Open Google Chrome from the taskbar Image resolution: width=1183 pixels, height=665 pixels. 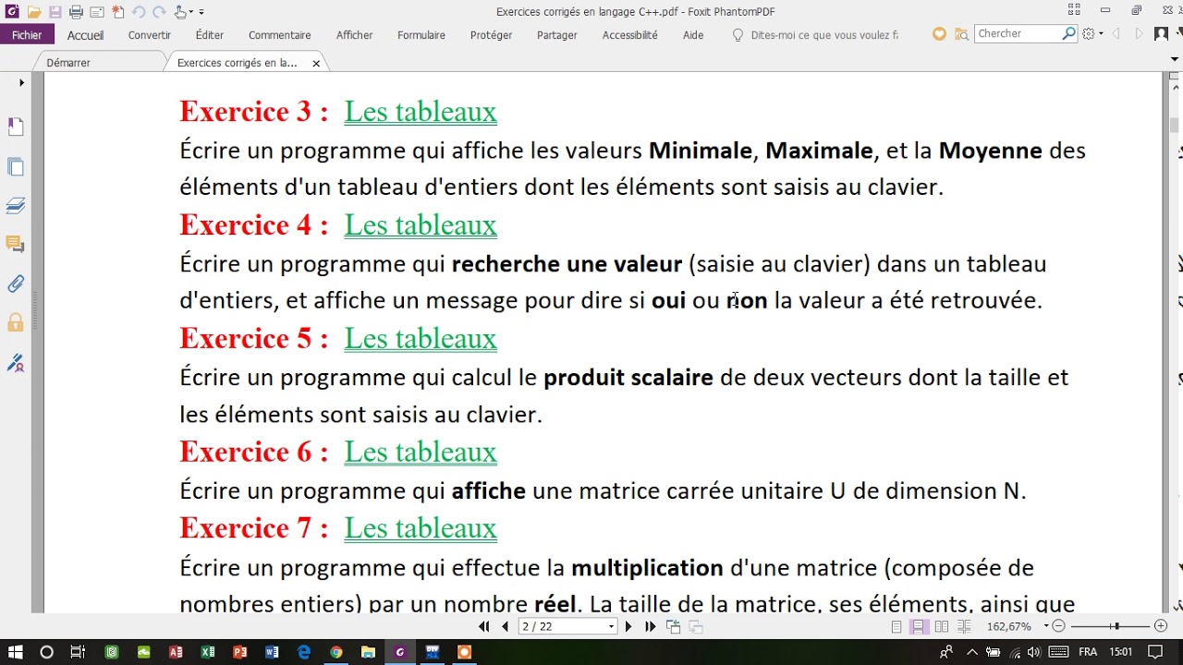335,652
